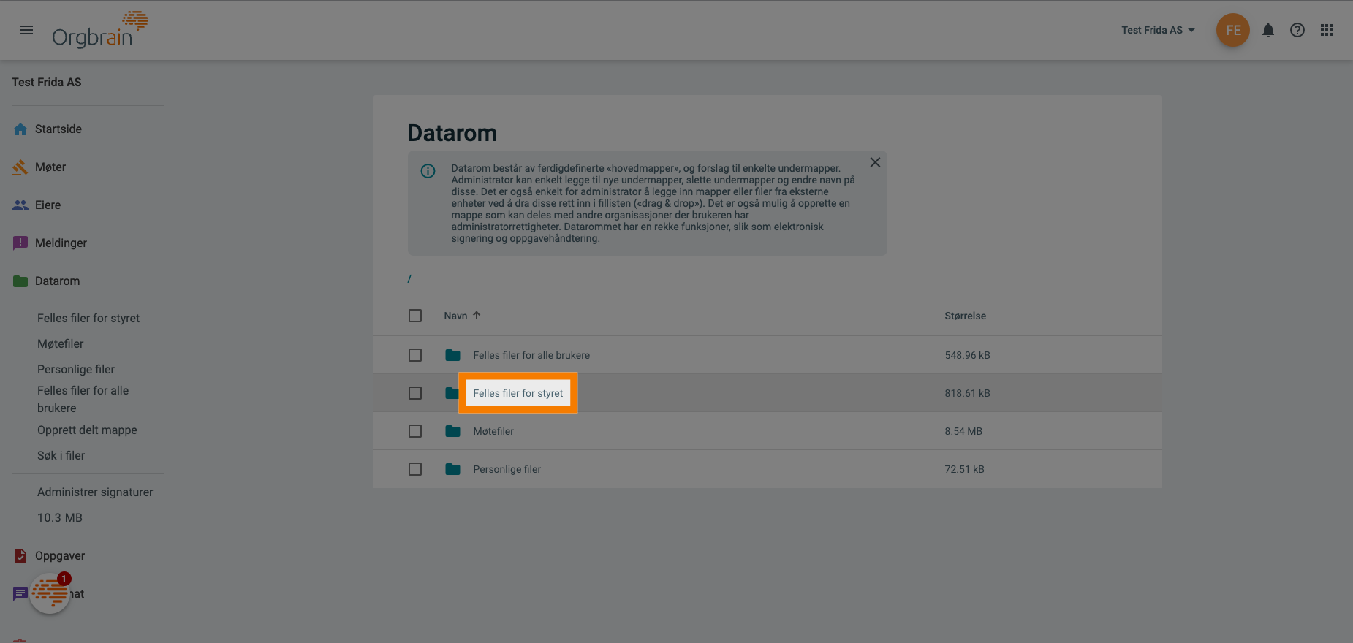Viewport: 1353px width, 643px height.
Task: Open the Felles filer for styret folder
Action: (518, 393)
